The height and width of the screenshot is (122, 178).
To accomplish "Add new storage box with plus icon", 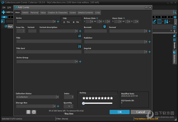I will click(58, 106).
